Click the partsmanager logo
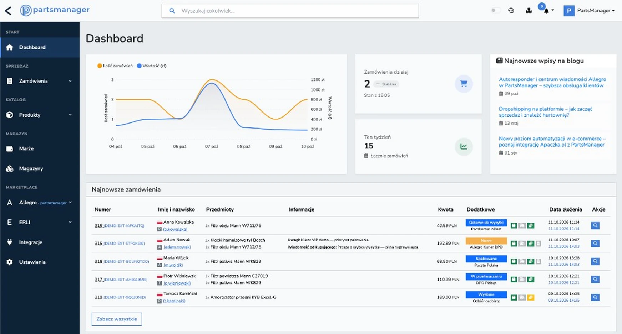The width and height of the screenshot is (622, 334). [x=55, y=10]
